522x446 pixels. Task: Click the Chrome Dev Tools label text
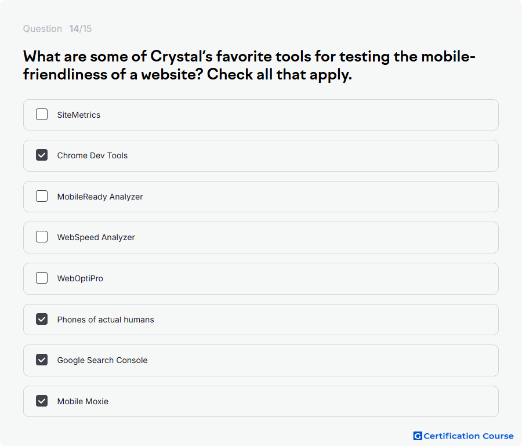pos(92,155)
